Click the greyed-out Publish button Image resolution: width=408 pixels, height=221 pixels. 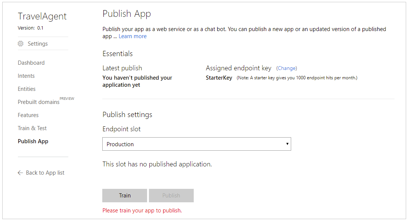pyautogui.click(x=171, y=196)
